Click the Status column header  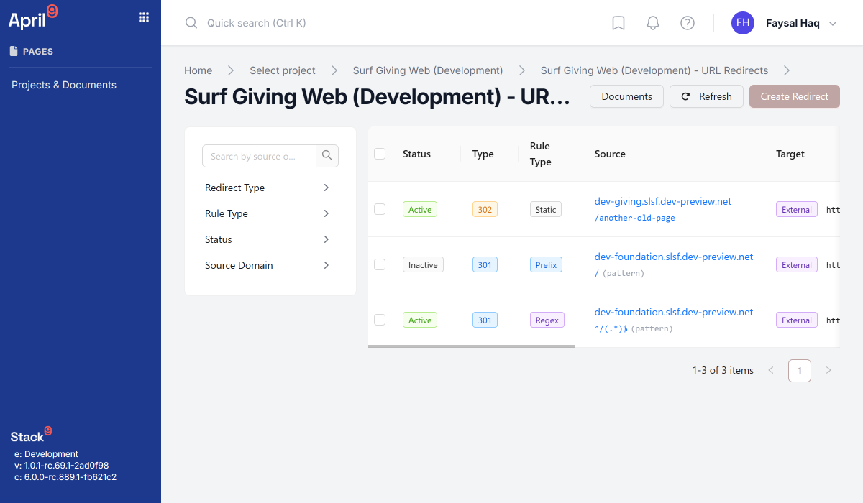416,154
